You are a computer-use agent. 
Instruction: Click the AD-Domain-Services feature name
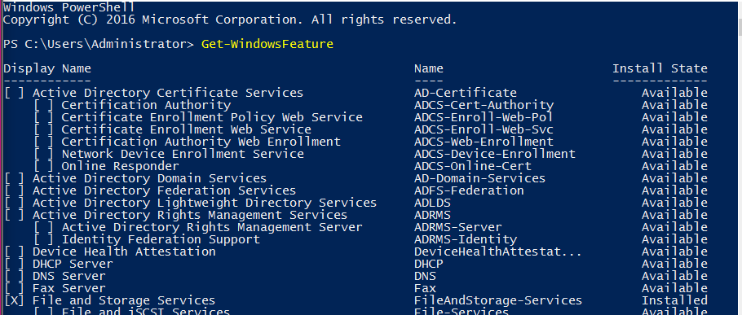pos(479,178)
